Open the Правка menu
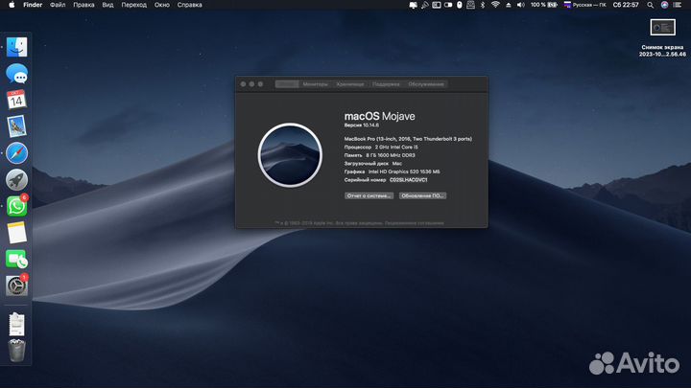This screenshot has width=691, height=388. pos(83,5)
